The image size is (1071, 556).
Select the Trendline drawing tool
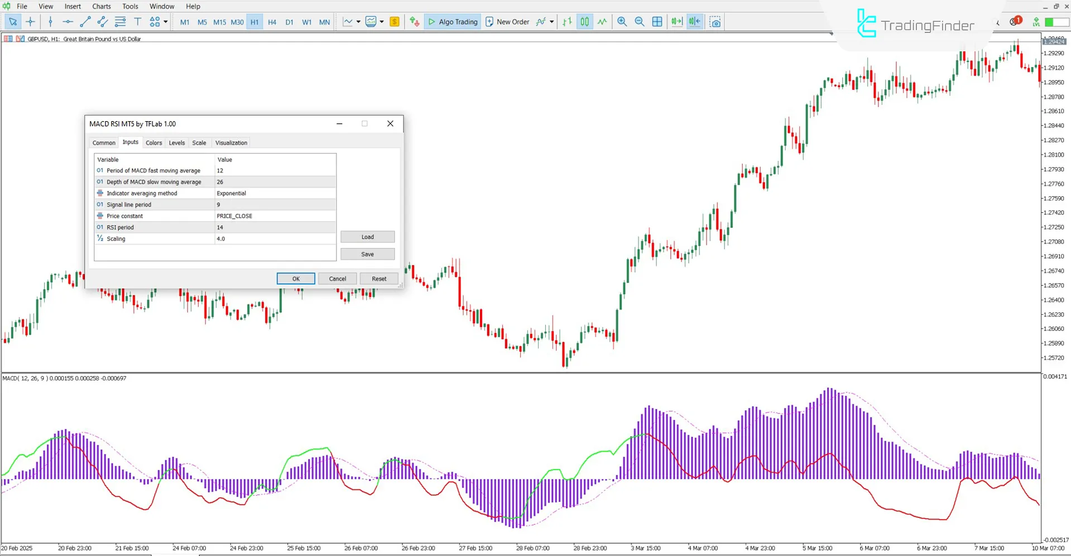85,22
